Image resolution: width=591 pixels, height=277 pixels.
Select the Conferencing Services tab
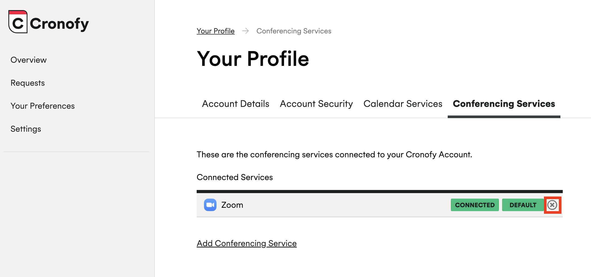click(x=504, y=104)
